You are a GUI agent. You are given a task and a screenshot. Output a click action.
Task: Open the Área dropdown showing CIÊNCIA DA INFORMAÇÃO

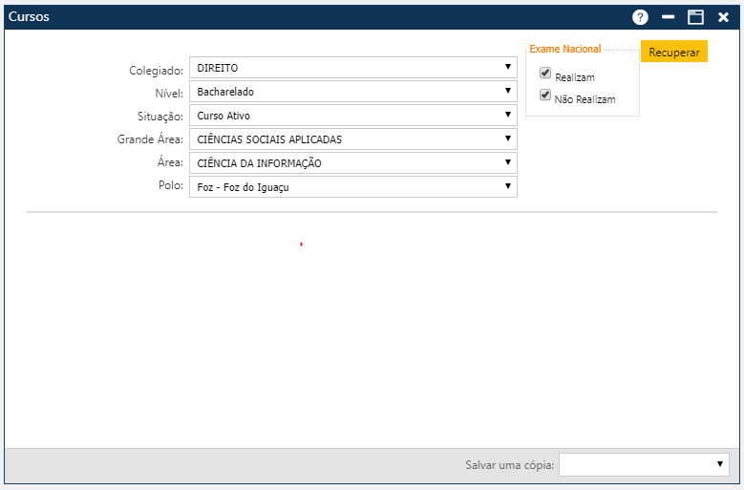(352, 163)
